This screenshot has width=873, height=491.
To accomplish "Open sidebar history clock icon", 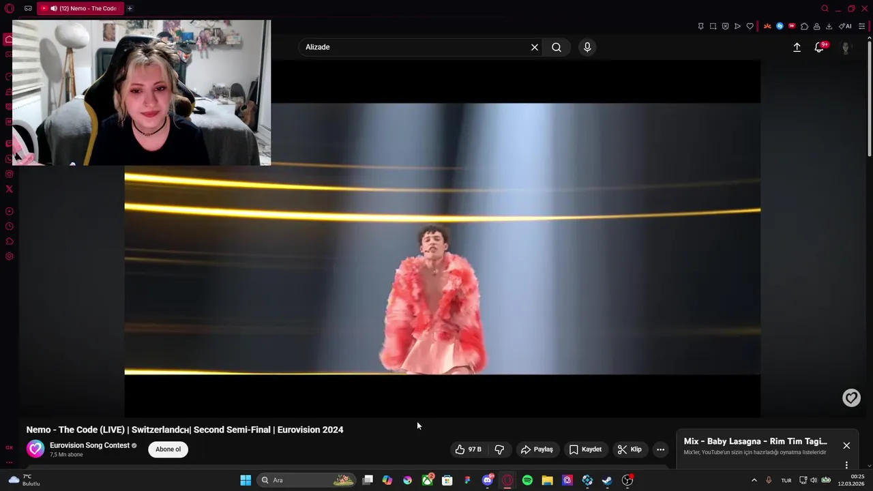I will [9, 226].
